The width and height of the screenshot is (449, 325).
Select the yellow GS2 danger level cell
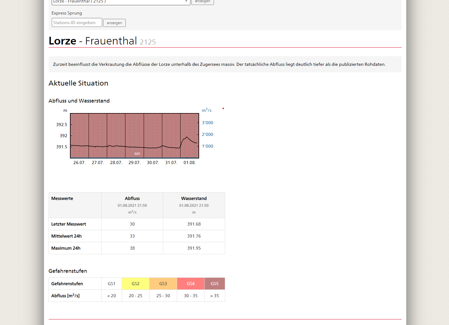coord(135,284)
